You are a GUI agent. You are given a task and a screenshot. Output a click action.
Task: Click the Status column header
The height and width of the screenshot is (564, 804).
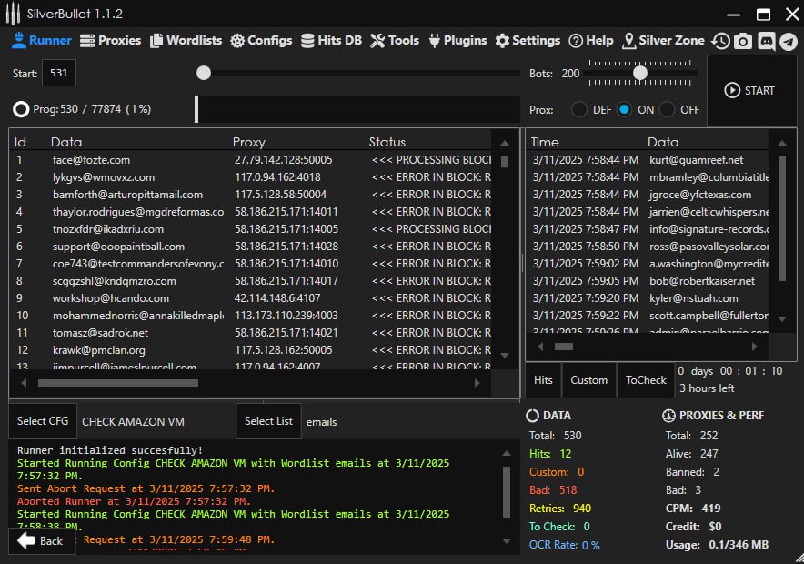coord(387,142)
